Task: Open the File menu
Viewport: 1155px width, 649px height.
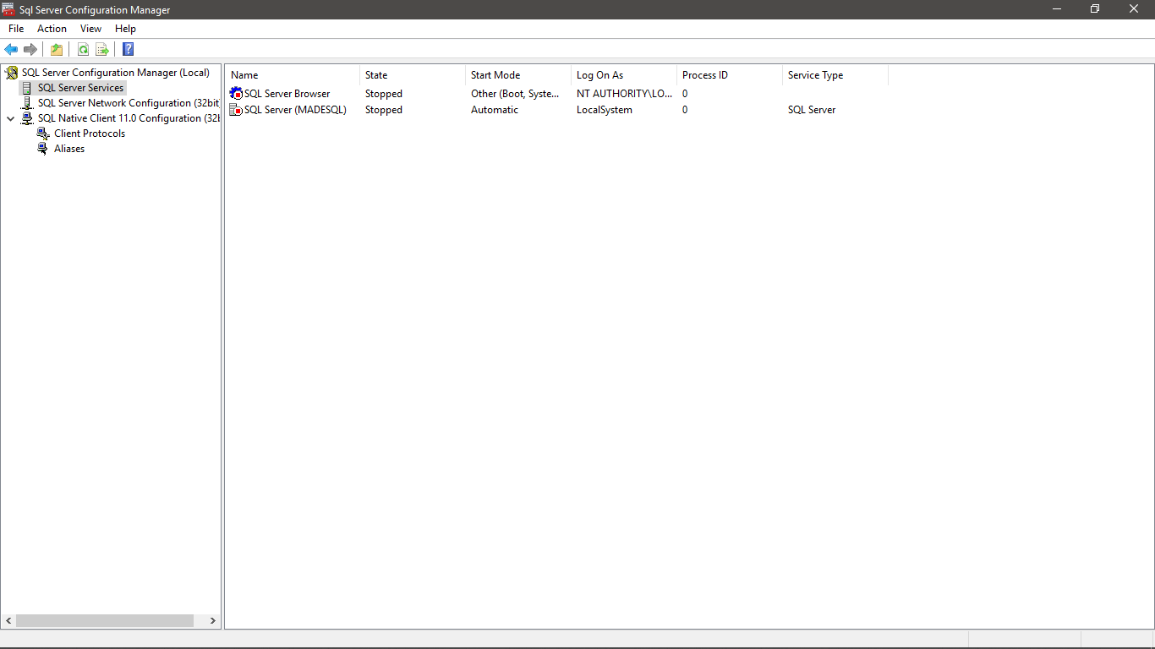Action: tap(16, 29)
